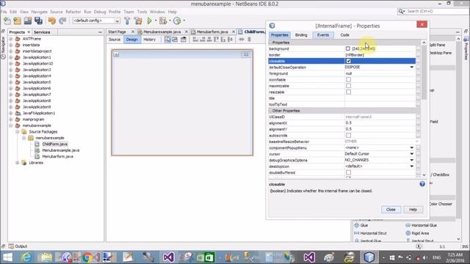This screenshot has width=470, height=264.
Task: Open the default config combo box
Action: tap(96, 21)
